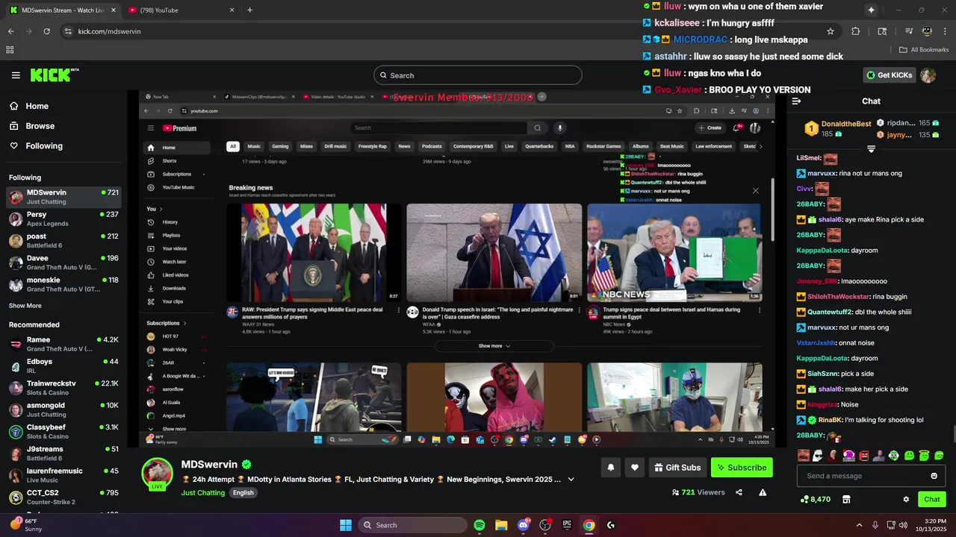Open poast channel in Following list
The image size is (956, 537).
pos(63,240)
